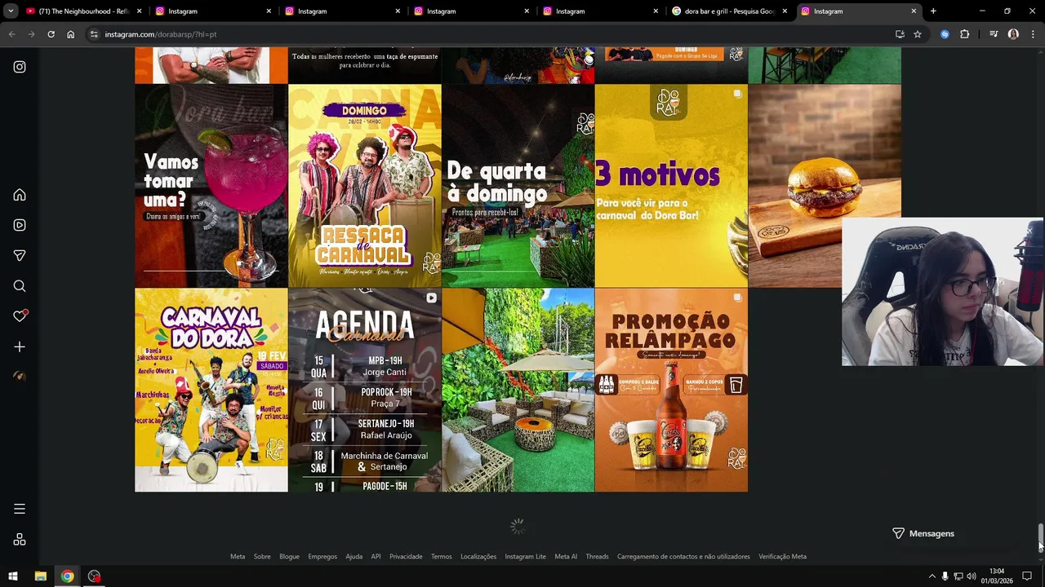Open Instagram home from logo icon
The width and height of the screenshot is (1045, 587).
(x=20, y=67)
